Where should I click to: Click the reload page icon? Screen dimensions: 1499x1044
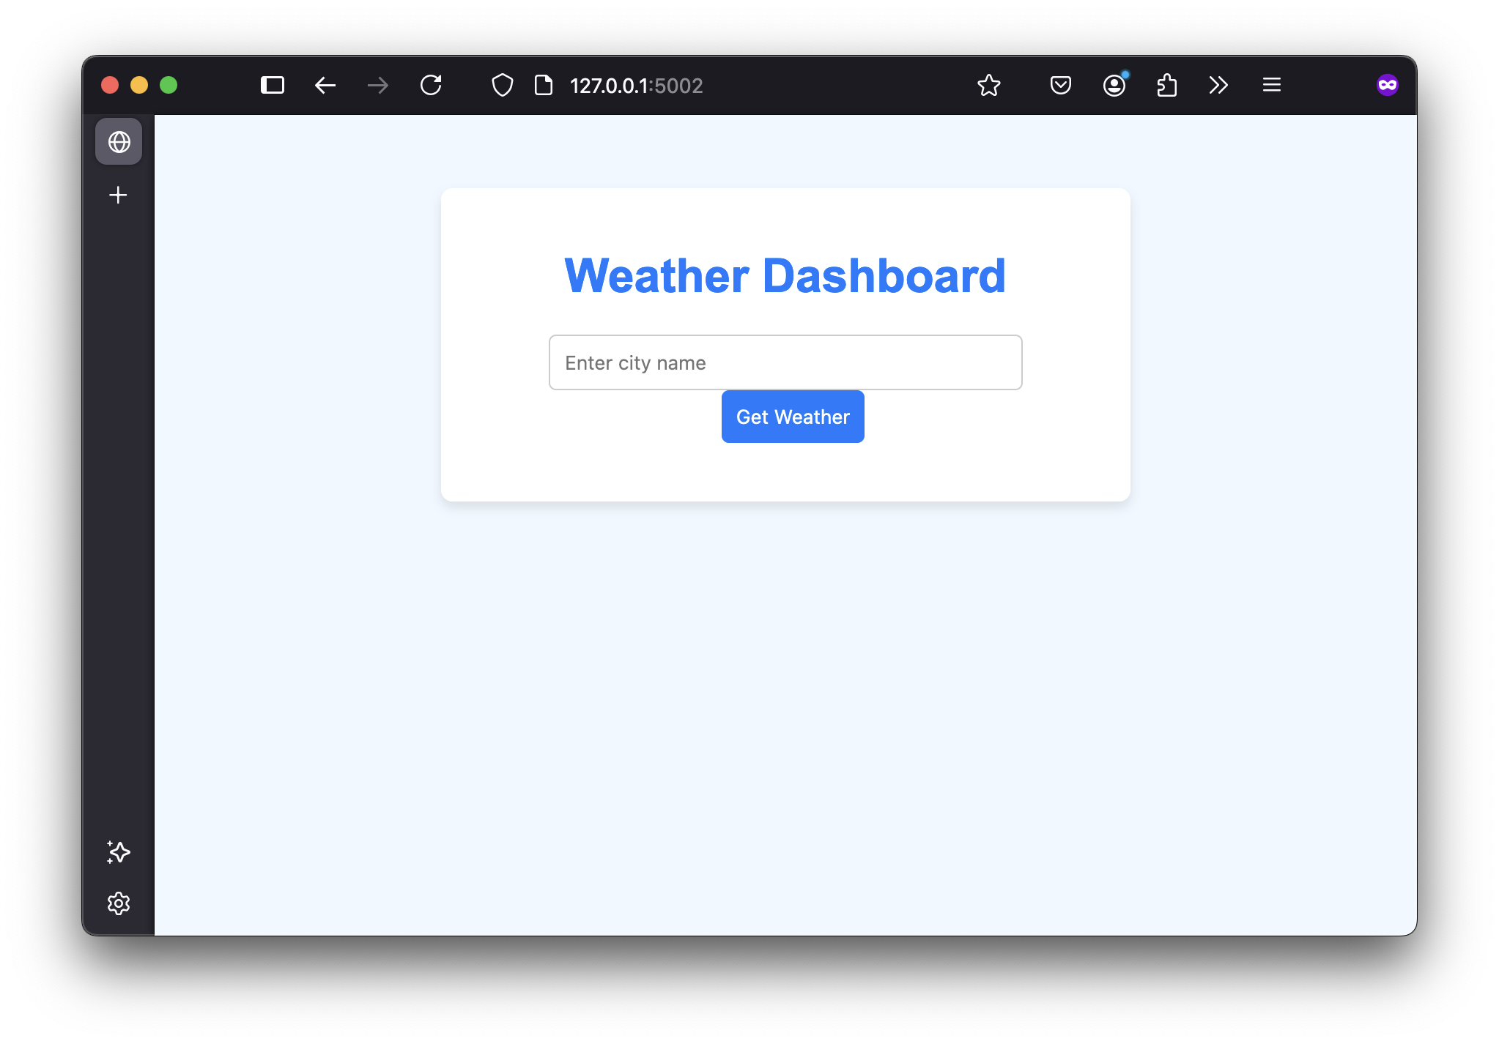pos(432,85)
